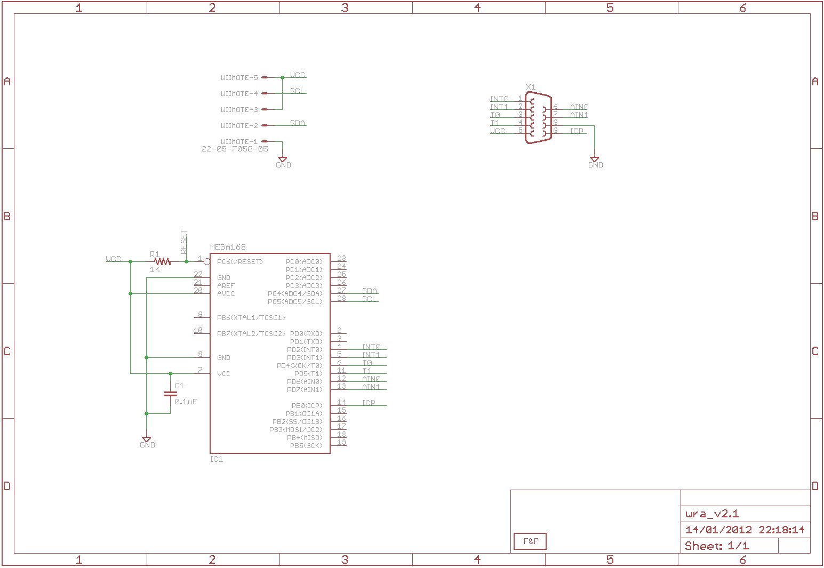Select the R1 resistor symbol

coord(162,261)
